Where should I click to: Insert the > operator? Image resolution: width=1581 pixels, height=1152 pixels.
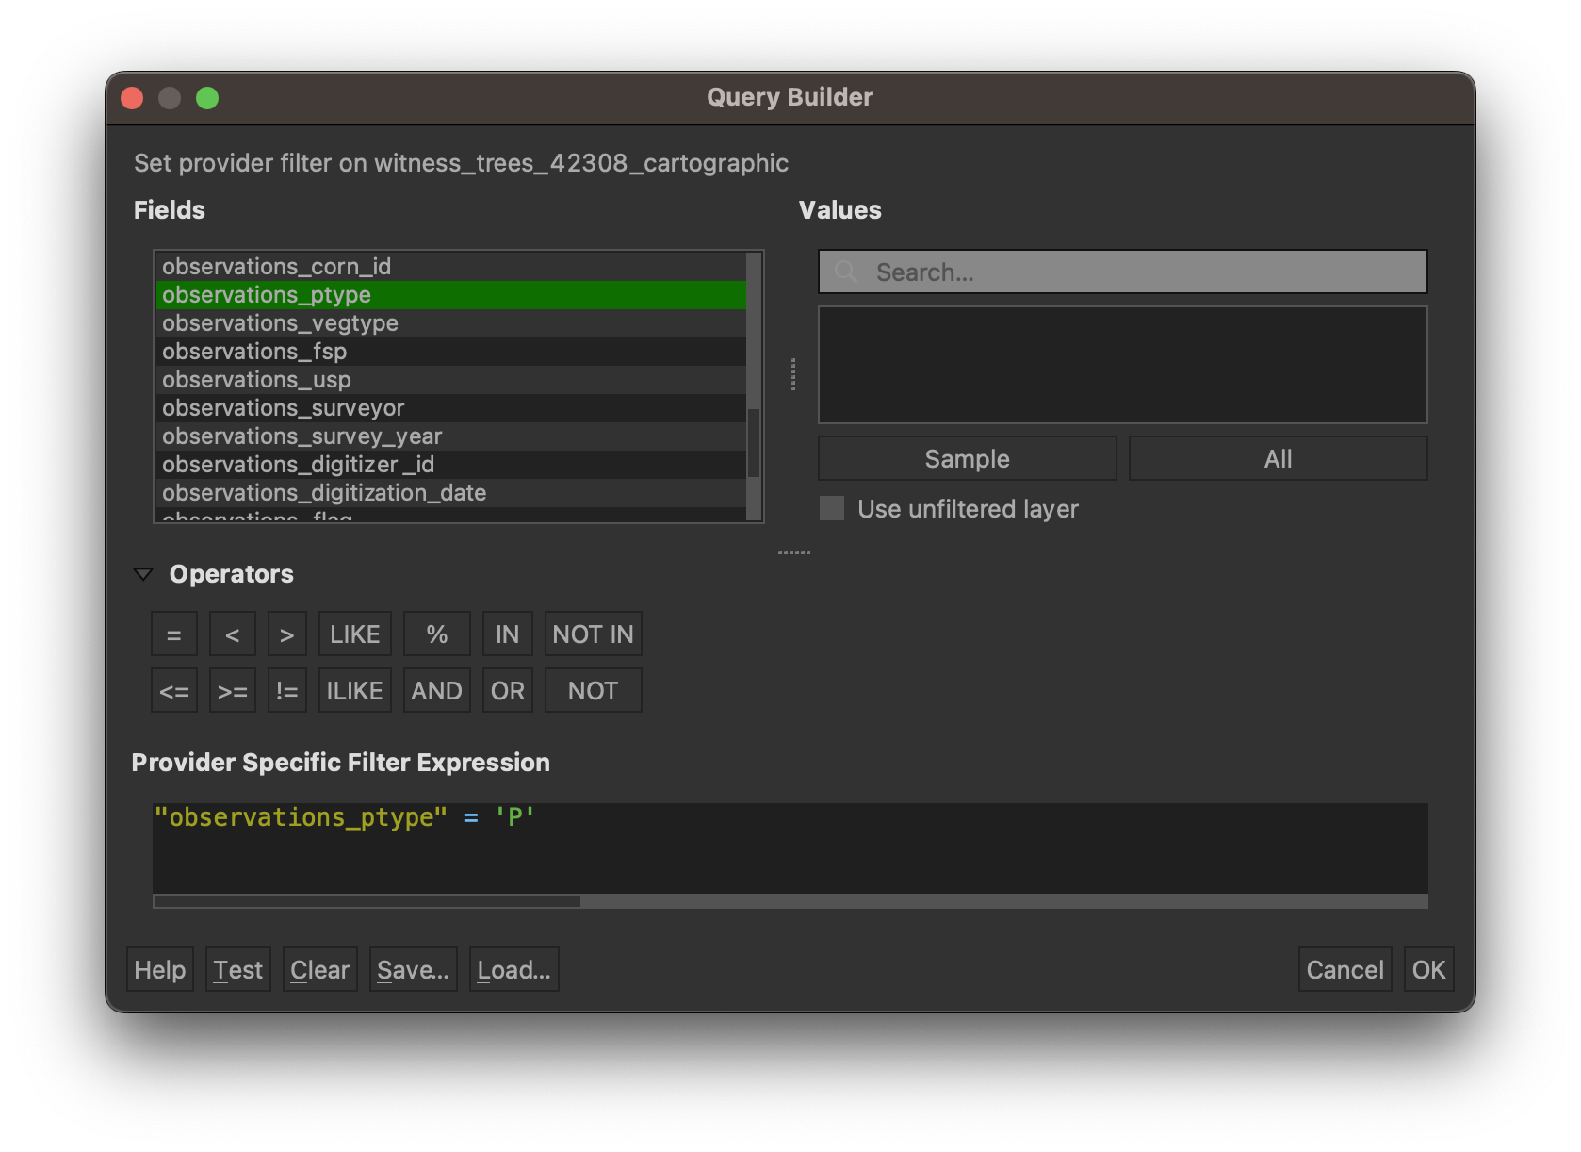(286, 634)
